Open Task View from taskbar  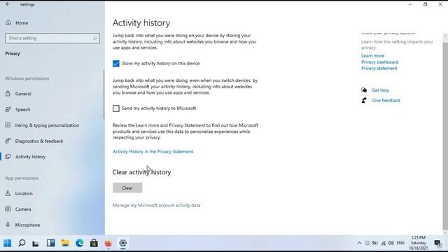click(x=36, y=243)
